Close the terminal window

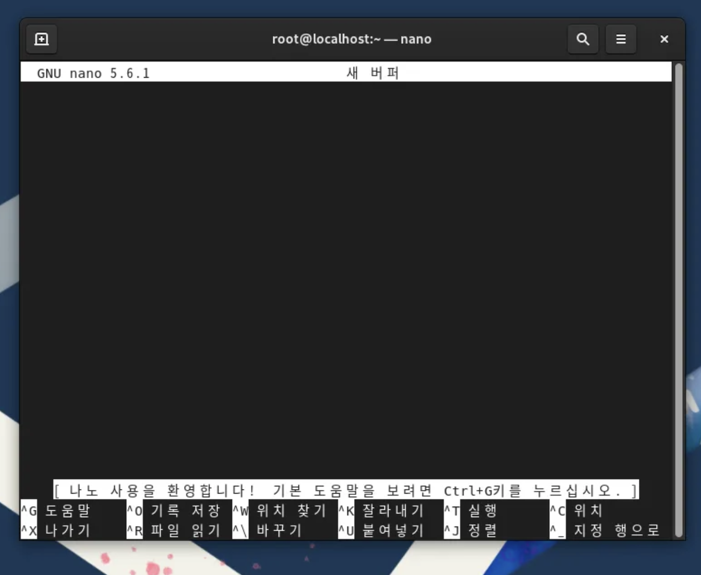tap(664, 39)
